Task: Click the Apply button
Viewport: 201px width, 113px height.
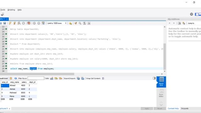Action: pos(147,109)
